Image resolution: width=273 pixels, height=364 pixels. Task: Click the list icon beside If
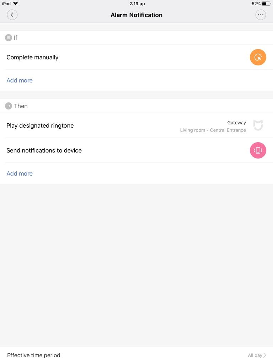[x=9, y=38]
